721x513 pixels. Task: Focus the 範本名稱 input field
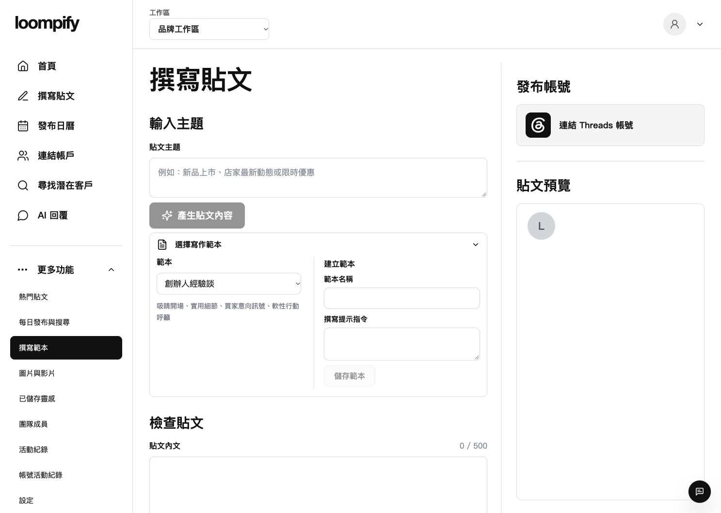tap(402, 298)
